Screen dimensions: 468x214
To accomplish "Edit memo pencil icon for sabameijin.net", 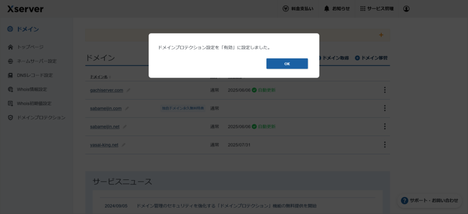I will click(x=125, y=127).
